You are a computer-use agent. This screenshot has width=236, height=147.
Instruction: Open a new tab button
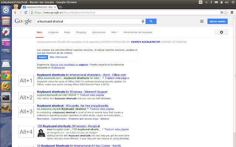click(60, 7)
